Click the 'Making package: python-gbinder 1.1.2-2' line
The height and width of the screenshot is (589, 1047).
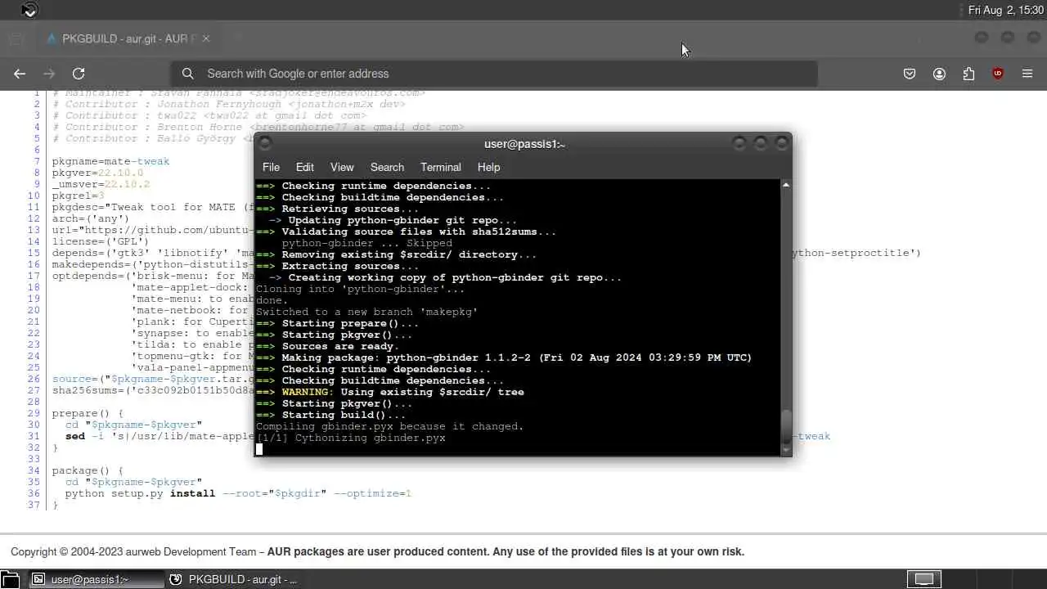point(504,357)
